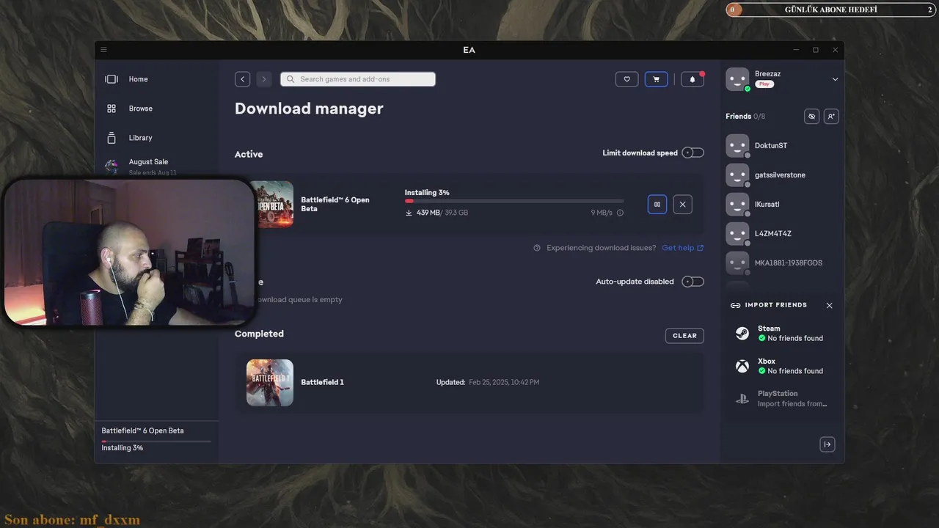Toggle the Auto-update disabled switch
Image resolution: width=939 pixels, height=528 pixels.
click(x=693, y=282)
